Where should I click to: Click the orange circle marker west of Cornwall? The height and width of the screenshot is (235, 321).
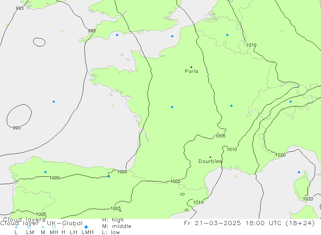(x=62, y=31)
